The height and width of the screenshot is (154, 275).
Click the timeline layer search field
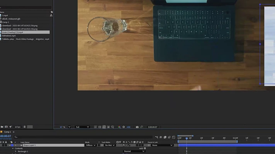pyautogui.click(x=83, y=137)
